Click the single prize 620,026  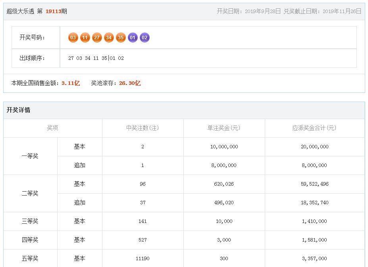pyautogui.click(x=224, y=184)
